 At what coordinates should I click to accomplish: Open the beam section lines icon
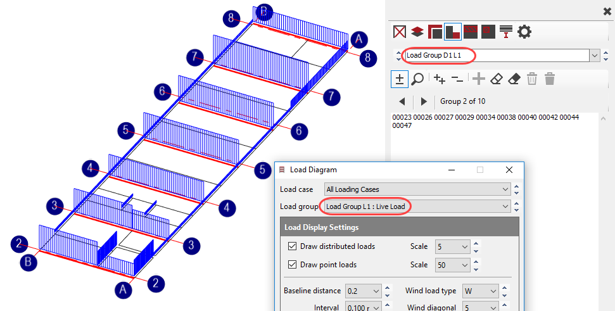click(x=506, y=32)
